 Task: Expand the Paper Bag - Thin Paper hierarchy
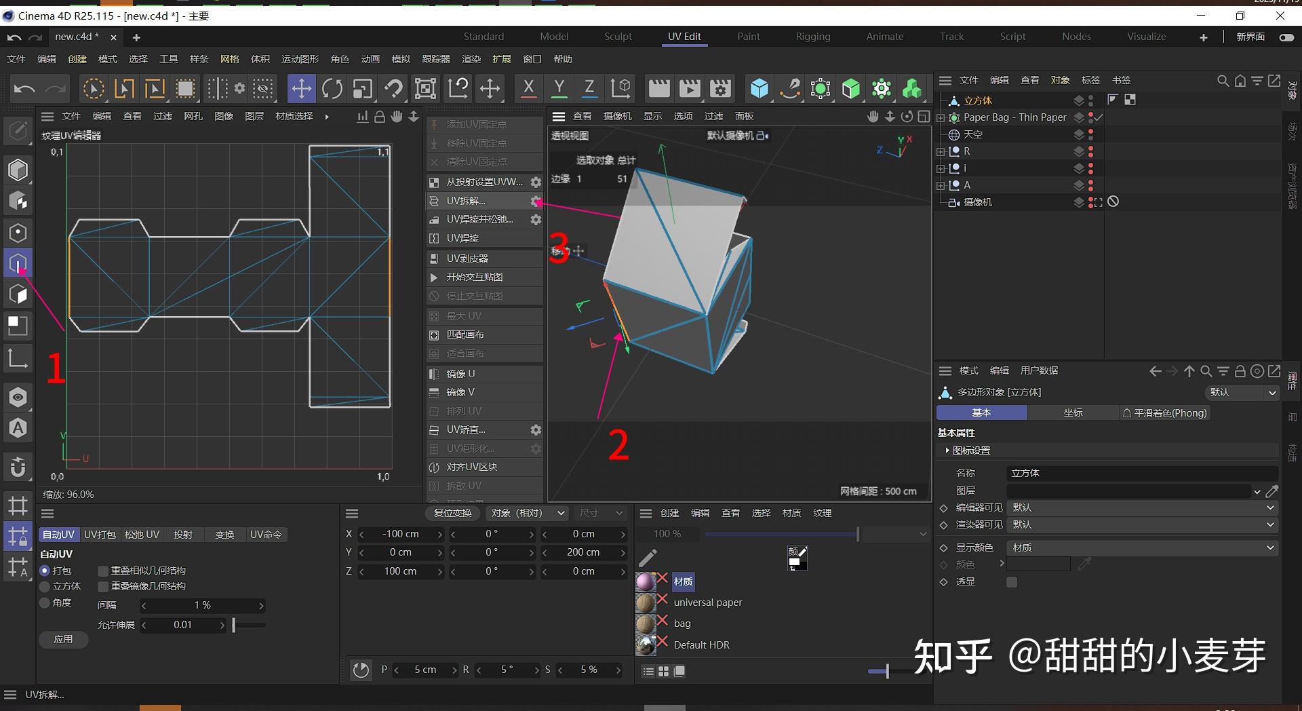940,117
